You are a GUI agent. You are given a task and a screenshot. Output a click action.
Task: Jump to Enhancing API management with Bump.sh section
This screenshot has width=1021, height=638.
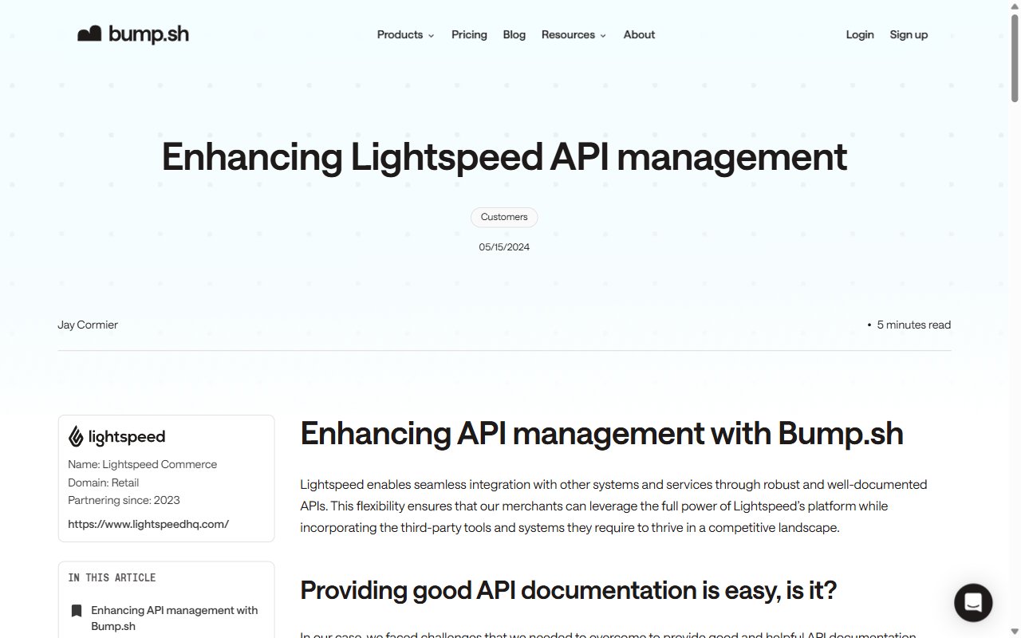[175, 618]
